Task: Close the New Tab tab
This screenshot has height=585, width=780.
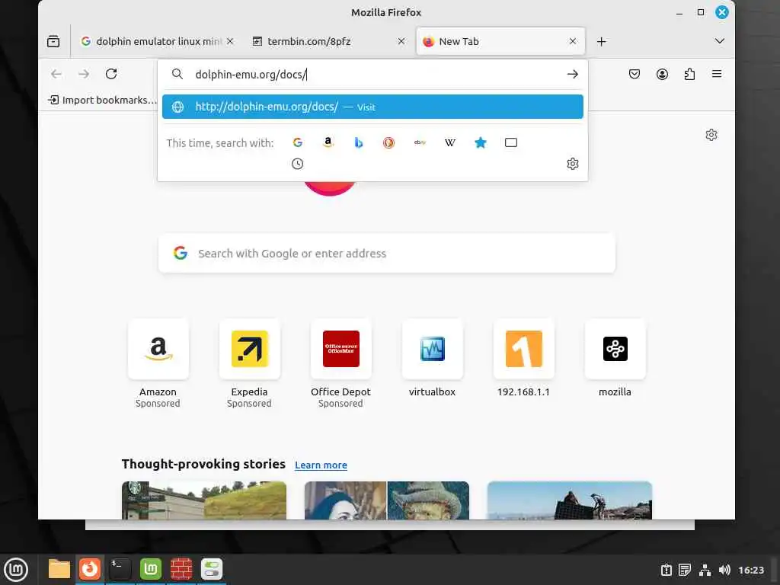Action: click(573, 41)
